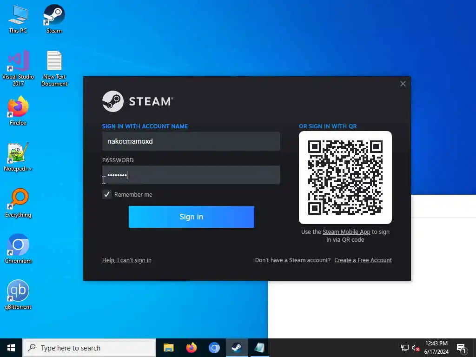Select the qBittorrent desktop shortcut

[x=18, y=294]
